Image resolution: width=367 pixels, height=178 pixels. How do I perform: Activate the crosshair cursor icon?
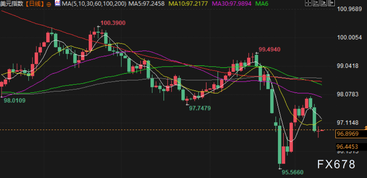(308, 3)
